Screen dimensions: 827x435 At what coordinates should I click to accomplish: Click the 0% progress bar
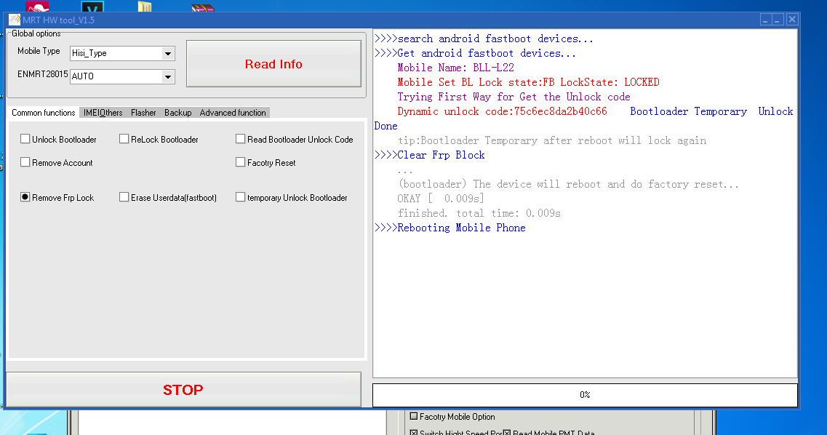point(585,395)
